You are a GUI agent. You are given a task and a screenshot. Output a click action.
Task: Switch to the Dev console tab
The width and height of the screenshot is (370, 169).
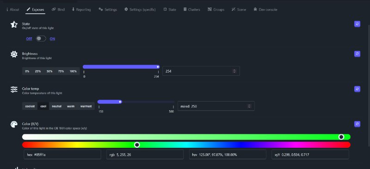pyautogui.click(x=265, y=9)
